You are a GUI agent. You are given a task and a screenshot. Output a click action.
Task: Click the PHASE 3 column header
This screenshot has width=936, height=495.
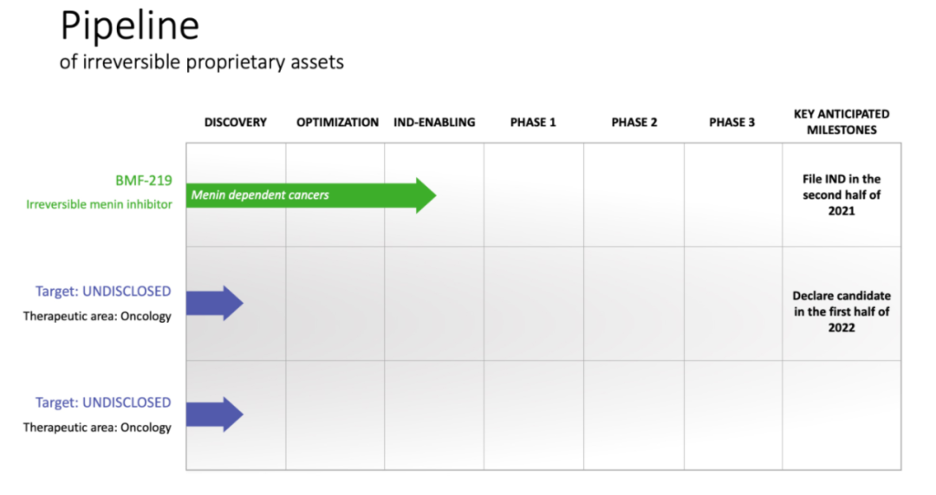point(732,122)
